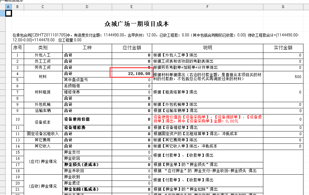Viewport: 309px width, 195px height.
Task: Select the red 设备使用价值 description text
Action: point(207,119)
